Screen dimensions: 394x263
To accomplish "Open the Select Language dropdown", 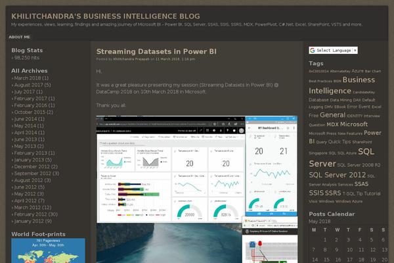I will [x=333, y=51].
